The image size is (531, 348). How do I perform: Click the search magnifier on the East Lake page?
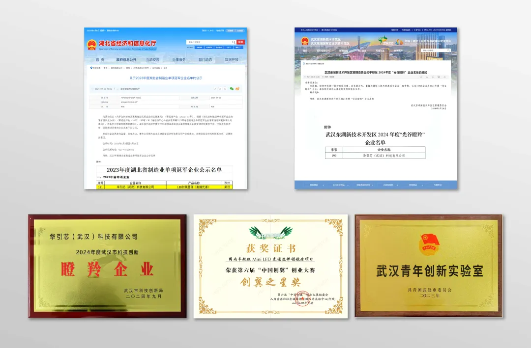448,51
